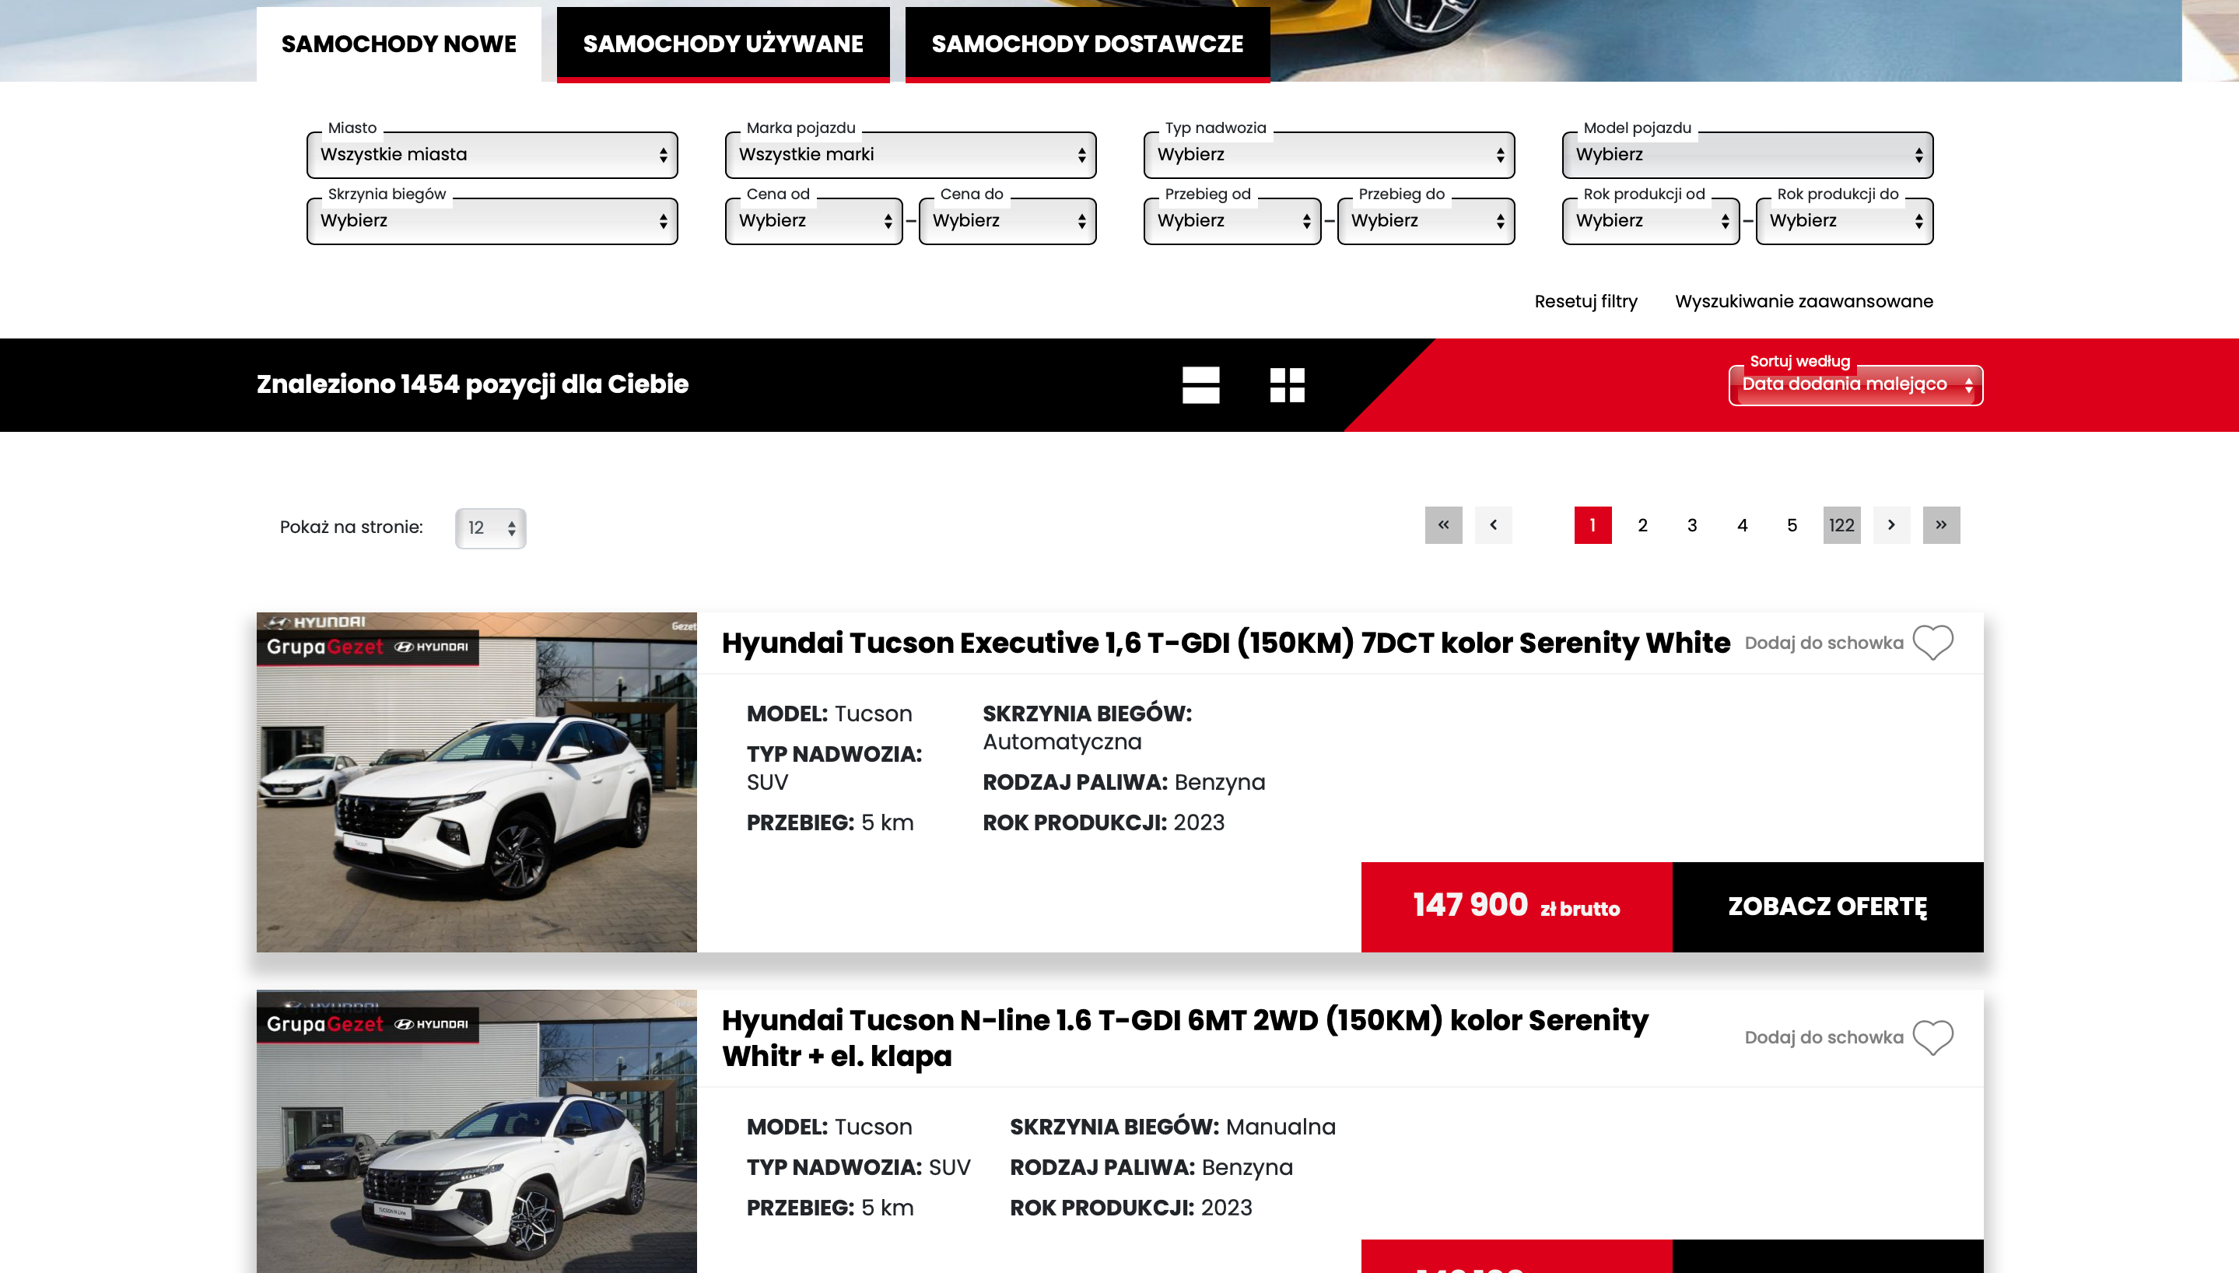Image resolution: width=2239 pixels, height=1273 pixels.
Task: Open Tucson N-line photo thumbnail
Action: click(476, 1131)
